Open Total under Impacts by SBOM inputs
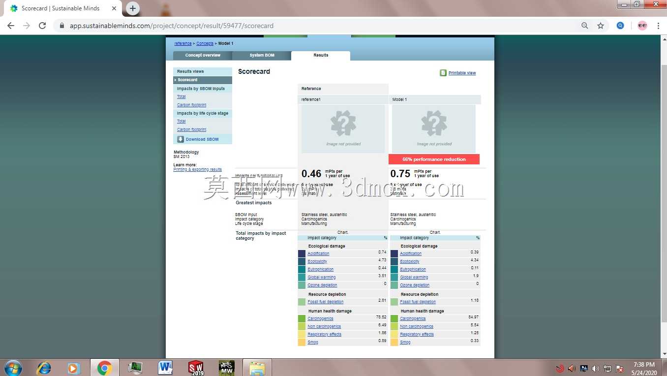Screen dimensions: 667x376 point(182,97)
